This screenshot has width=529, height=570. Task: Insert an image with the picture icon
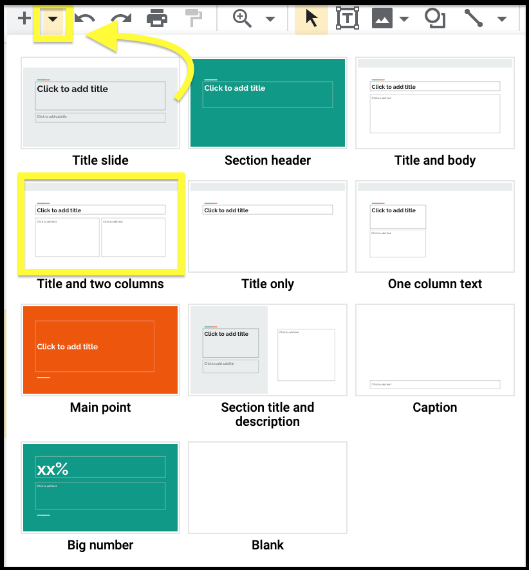point(382,19)
